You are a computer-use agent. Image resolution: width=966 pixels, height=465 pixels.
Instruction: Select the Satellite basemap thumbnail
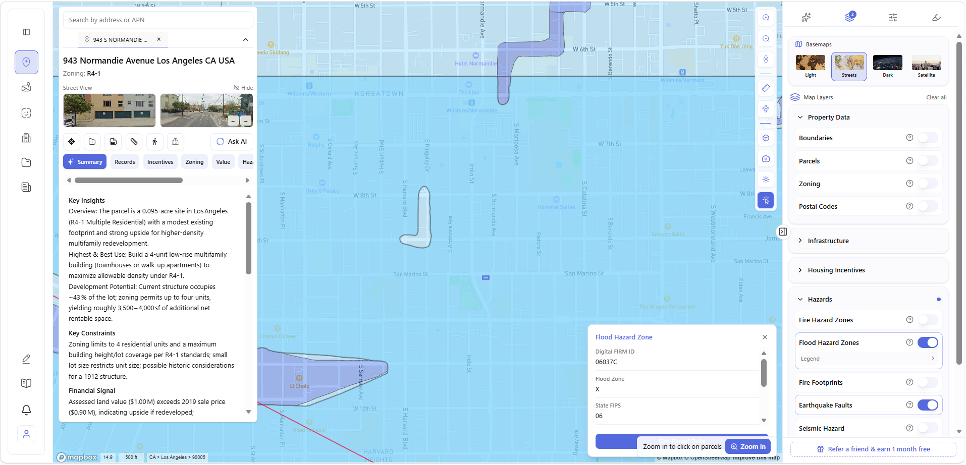(x=926, y=66)
